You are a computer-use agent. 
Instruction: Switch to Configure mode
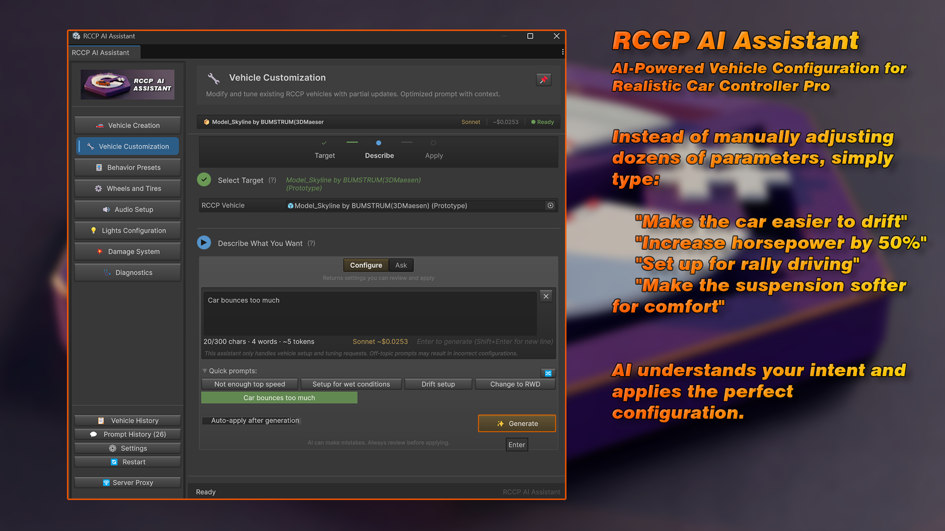click(x=366, y=265)
